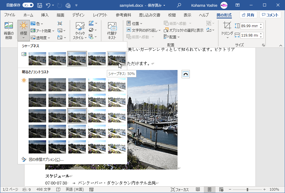The image size is (285, 193).
Task: Decrease width with the stepper down arrow
Action: pos(261,37)
